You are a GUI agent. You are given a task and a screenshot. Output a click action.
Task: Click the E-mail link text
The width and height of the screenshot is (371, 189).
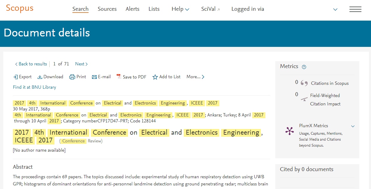coord(104,77)
